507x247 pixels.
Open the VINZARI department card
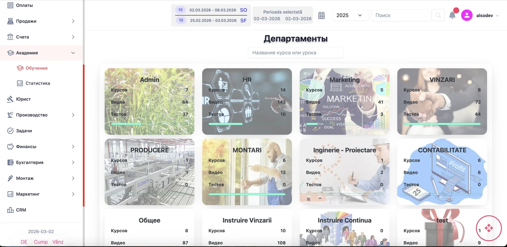click(x=442, y=102)
